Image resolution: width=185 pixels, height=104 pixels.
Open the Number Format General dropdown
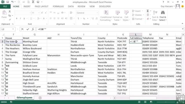click(97, 13)
